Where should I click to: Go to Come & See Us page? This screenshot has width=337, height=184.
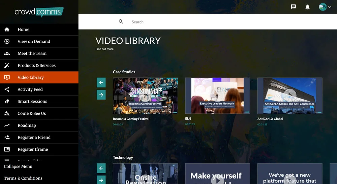point(32,113)
